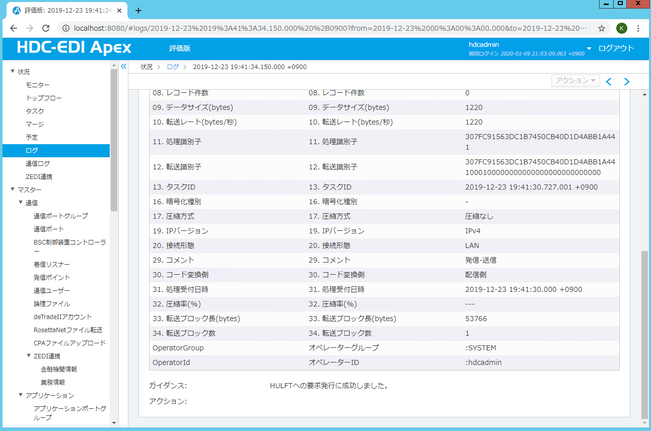Open ZEDI連携 under 状況
This screenshot has height=431, width=651.
39,176
